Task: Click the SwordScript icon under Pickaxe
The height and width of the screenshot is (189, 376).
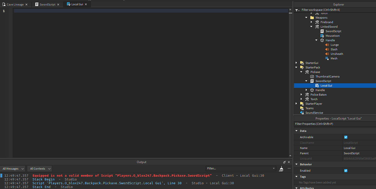Action: tap(312, 81)
